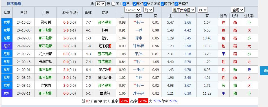
Task: Open home team 卡利亚里 link
Action: (x=46, y=62)
